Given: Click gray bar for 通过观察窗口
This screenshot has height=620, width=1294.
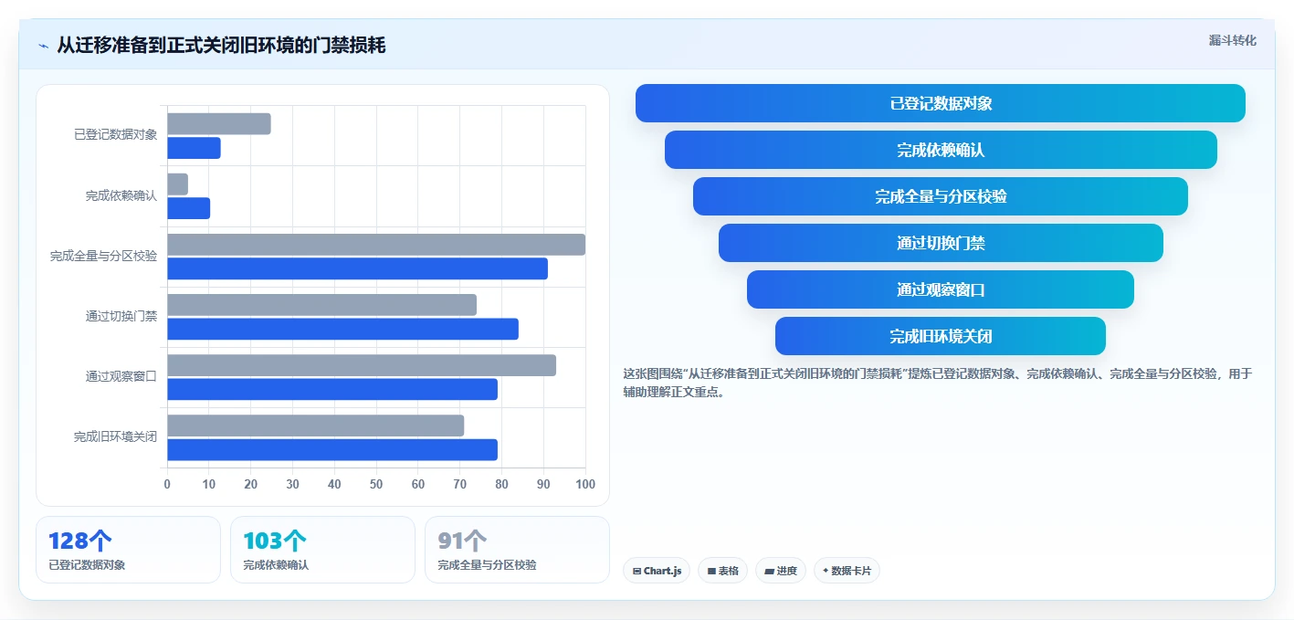Looking at the screenshot, I should click(362, 365).
